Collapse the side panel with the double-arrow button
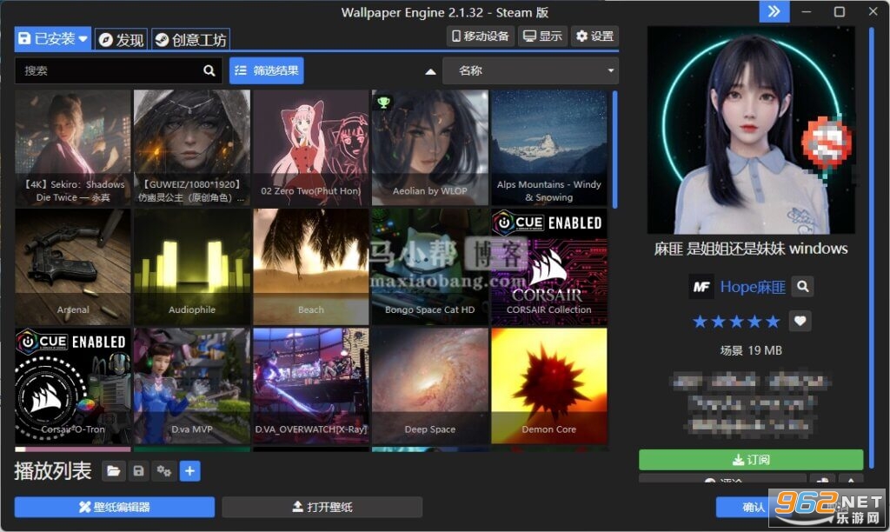Viewport: 890px width, 532px height. [x=774, y=11]
